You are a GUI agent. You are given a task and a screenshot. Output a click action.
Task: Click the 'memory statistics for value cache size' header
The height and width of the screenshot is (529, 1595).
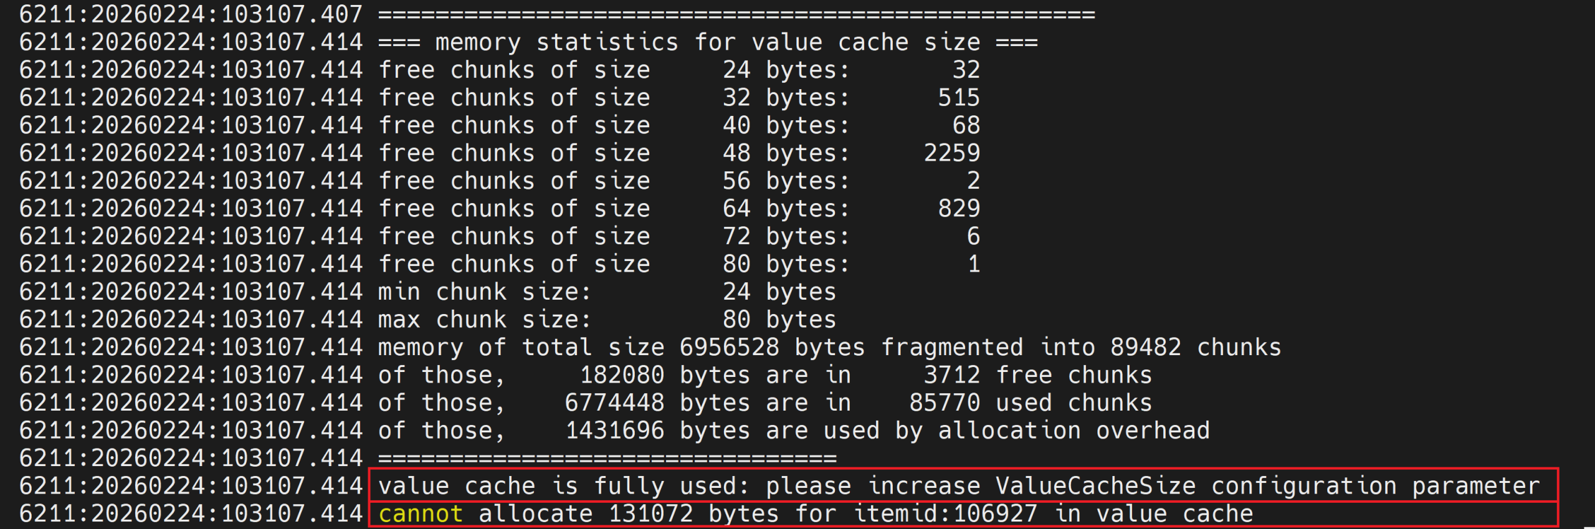click(x=707, y=42)
